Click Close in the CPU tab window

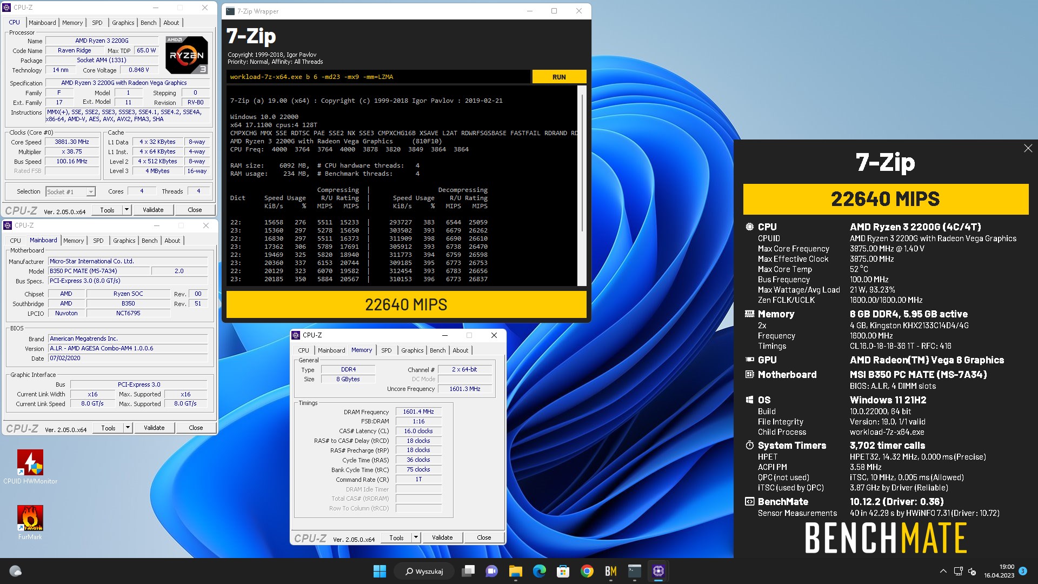tap(195, 210)
